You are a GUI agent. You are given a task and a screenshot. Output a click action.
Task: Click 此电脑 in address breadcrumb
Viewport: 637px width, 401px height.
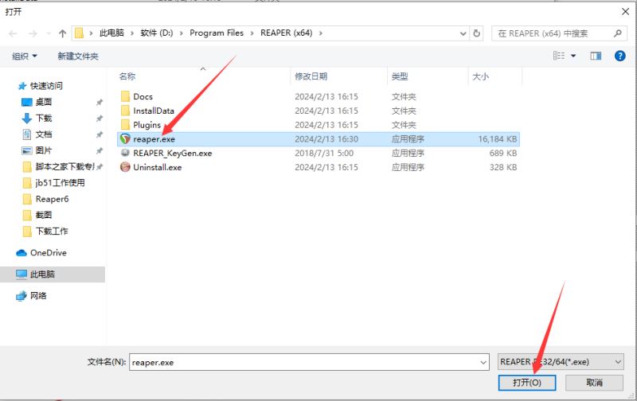111,33
